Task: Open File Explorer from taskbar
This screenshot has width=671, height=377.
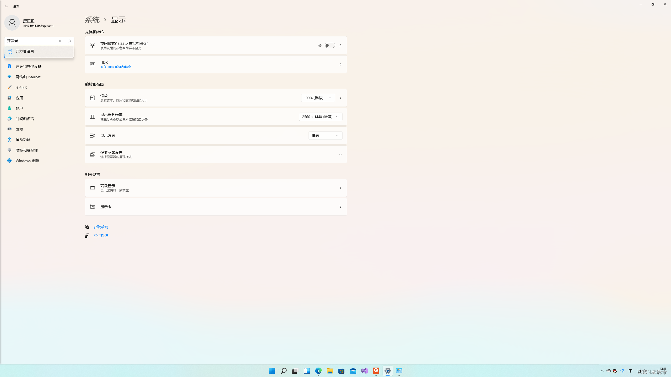Action: click(x=330, y=371)
